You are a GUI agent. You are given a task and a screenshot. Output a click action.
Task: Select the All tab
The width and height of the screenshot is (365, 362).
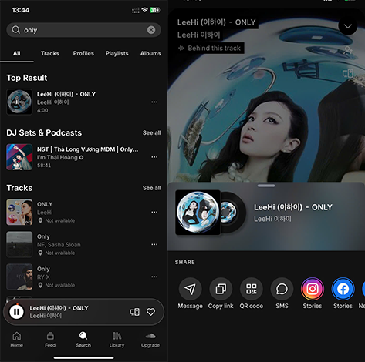tap(17, 53)
